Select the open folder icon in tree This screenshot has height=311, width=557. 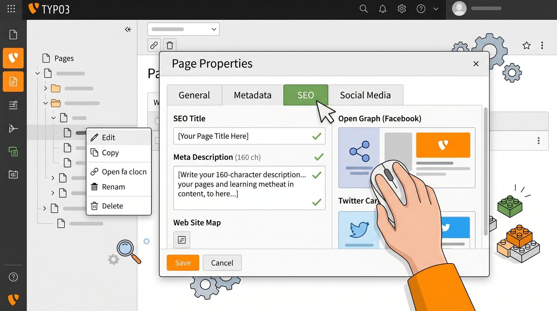(x=56, y=103)
